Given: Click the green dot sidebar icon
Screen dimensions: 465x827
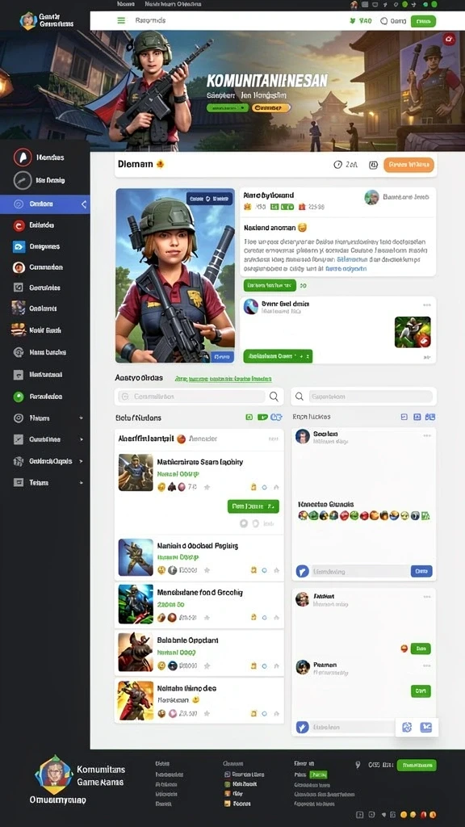Looking at the screenshot, I should click(19, 397).
